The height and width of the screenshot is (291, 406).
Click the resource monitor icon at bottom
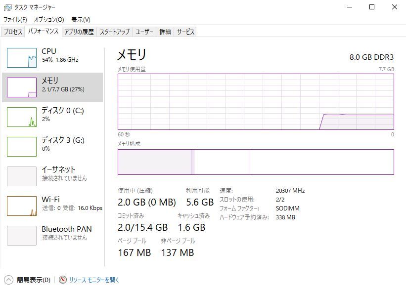pyautogui.click(x=63, y=280)
